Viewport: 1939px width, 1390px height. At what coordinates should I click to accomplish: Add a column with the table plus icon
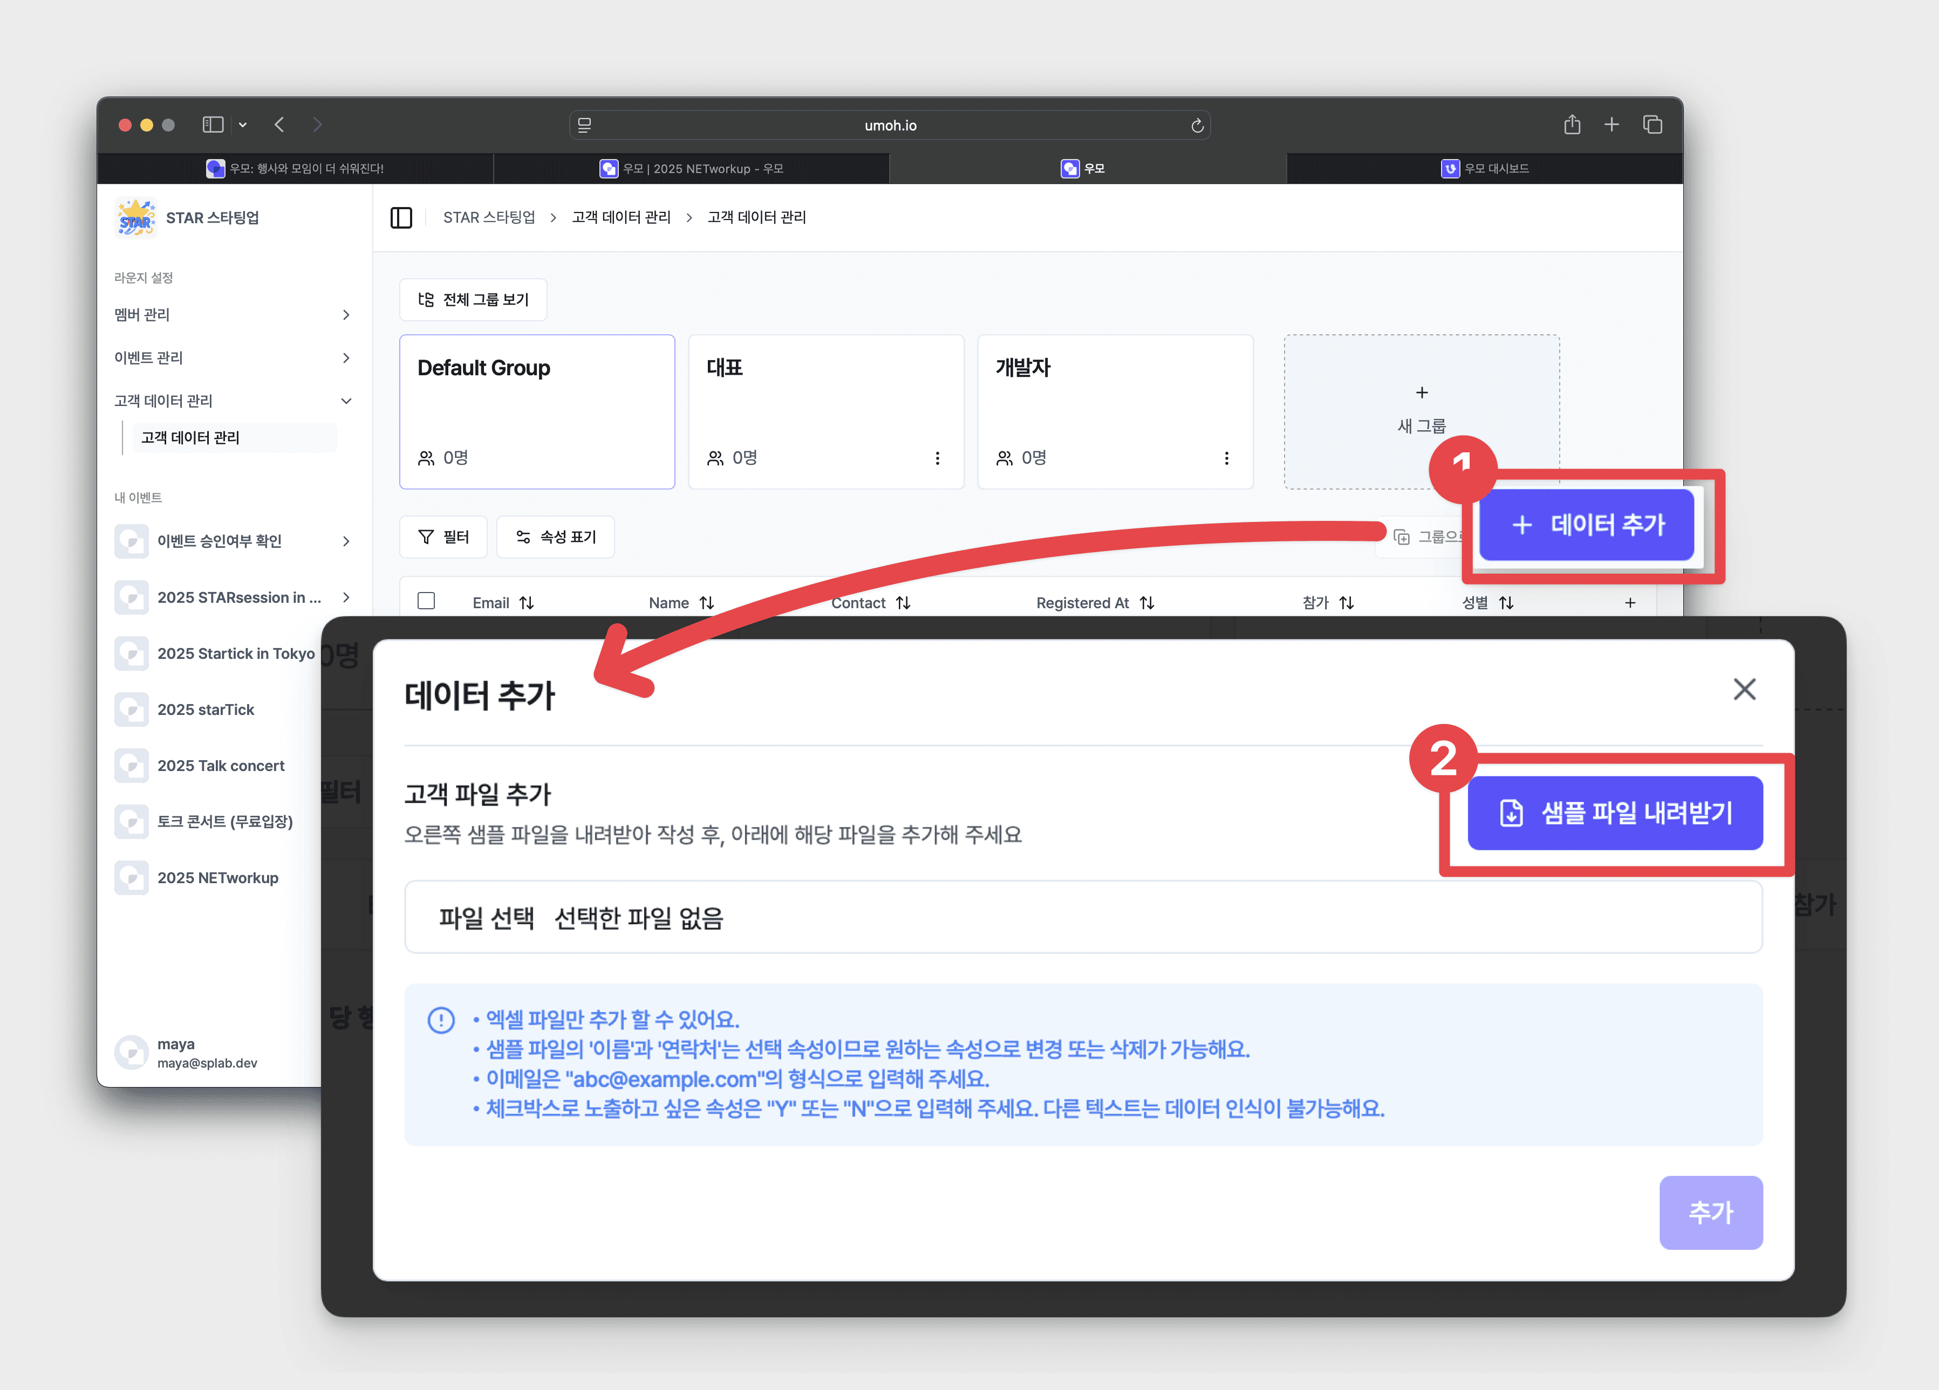click(x=1629, y=603)
